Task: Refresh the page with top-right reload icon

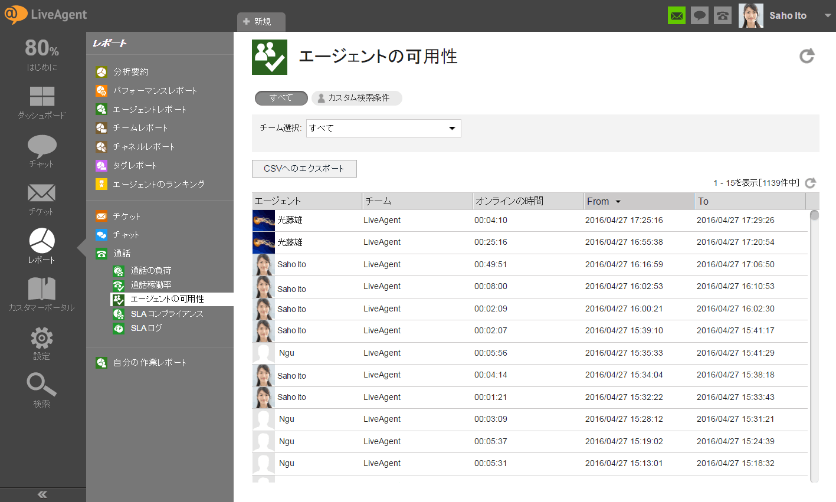Action: 807,56
